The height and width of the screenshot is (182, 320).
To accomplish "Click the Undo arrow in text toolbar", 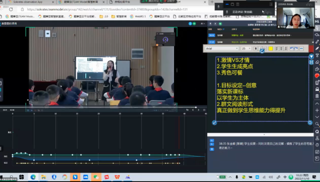I will point(292,48).
